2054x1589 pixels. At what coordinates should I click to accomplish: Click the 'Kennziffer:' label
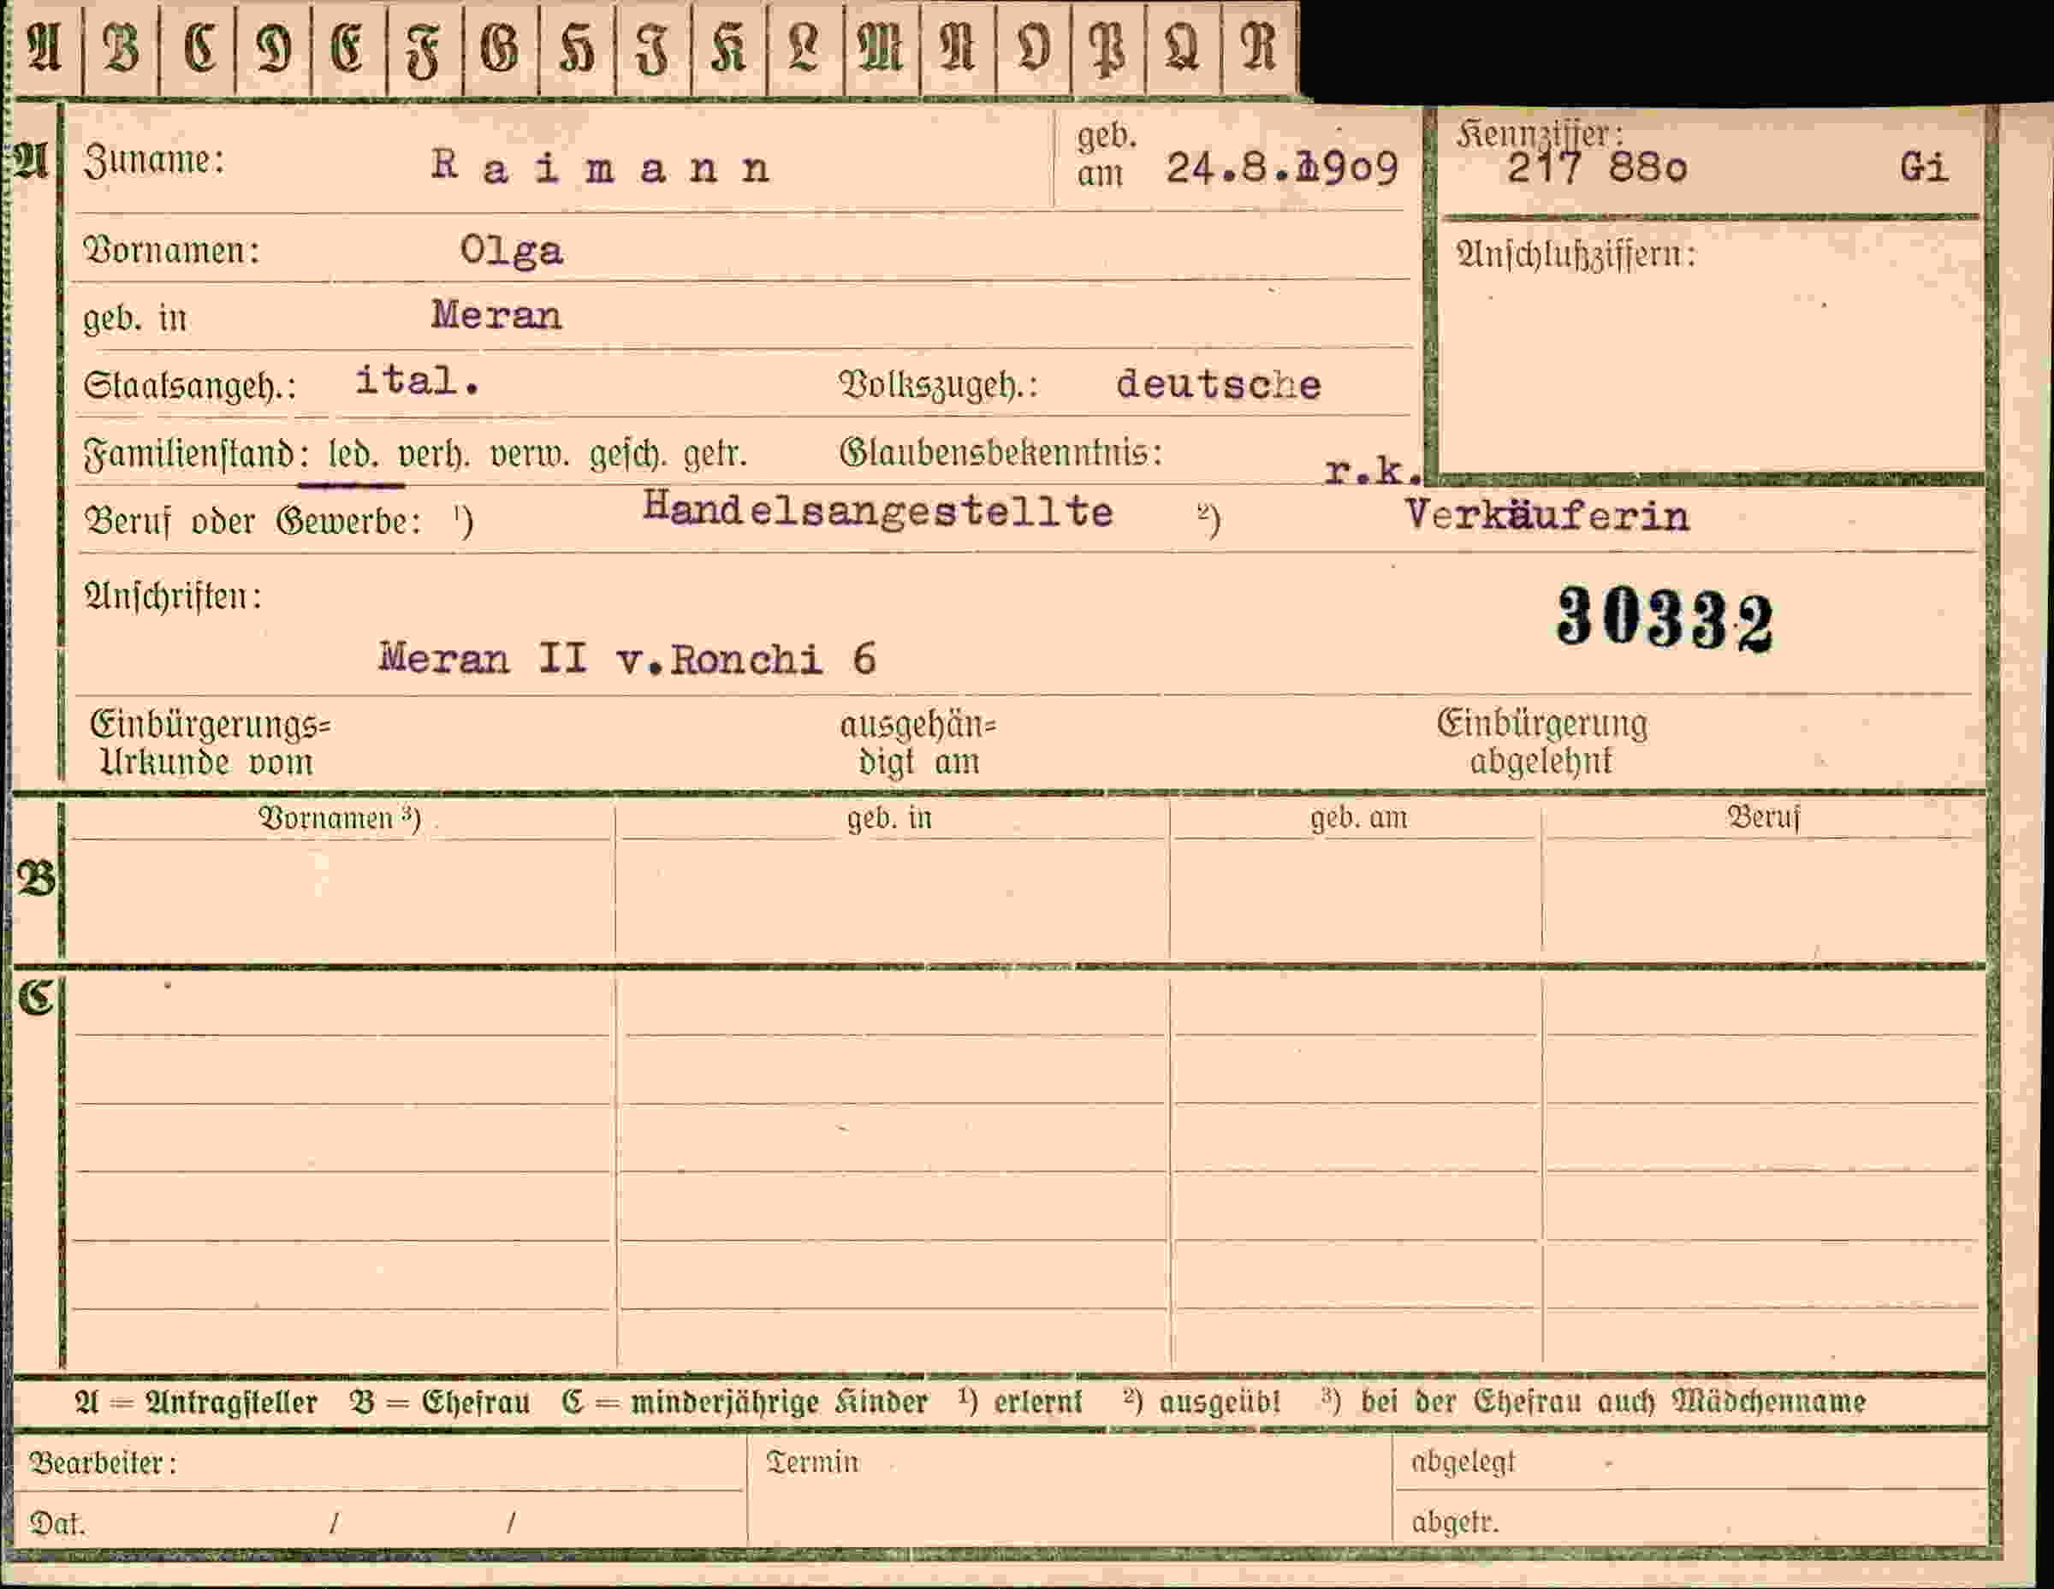[1540, 134]
